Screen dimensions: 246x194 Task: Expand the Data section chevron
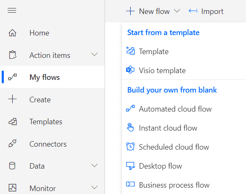click(x=94, y=166)
